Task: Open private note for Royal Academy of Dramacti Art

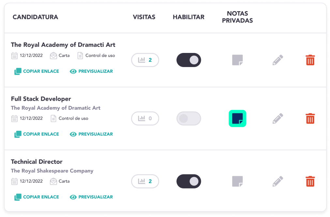Action: (x=237, y=60)
